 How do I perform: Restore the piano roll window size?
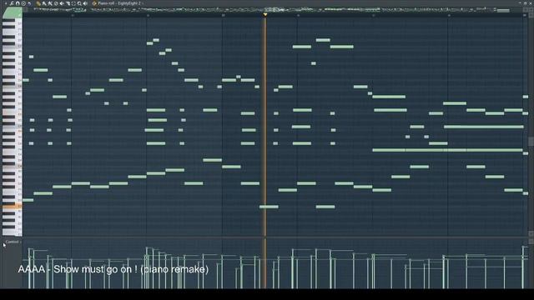(x=526, y=3)
